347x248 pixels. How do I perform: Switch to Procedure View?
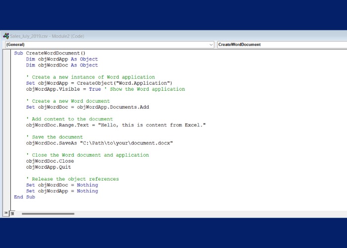[5, 213]
